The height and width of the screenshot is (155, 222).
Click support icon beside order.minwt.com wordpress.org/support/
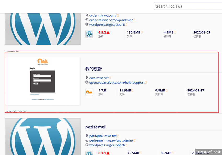(x=87, y=24)
